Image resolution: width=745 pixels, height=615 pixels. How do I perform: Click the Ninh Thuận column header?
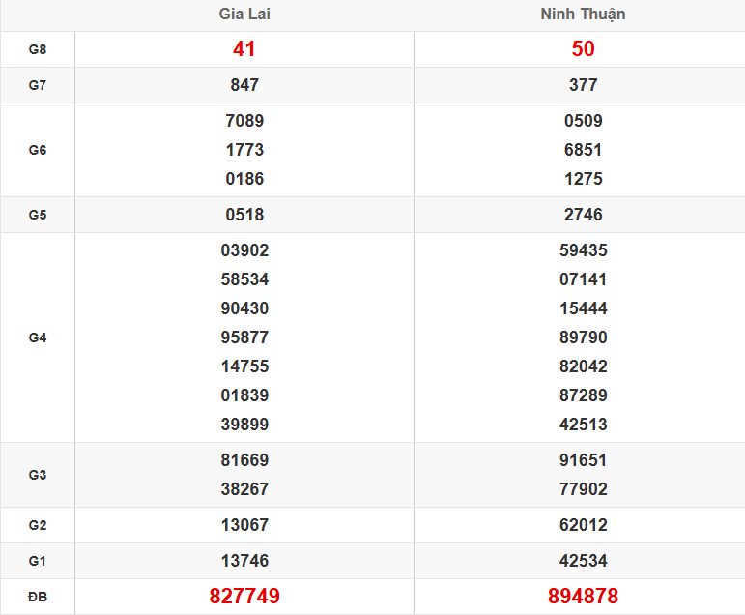tap(583, 15)
